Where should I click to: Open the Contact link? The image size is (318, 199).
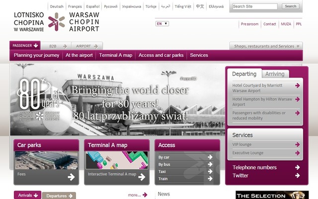[x=269, y=24]
